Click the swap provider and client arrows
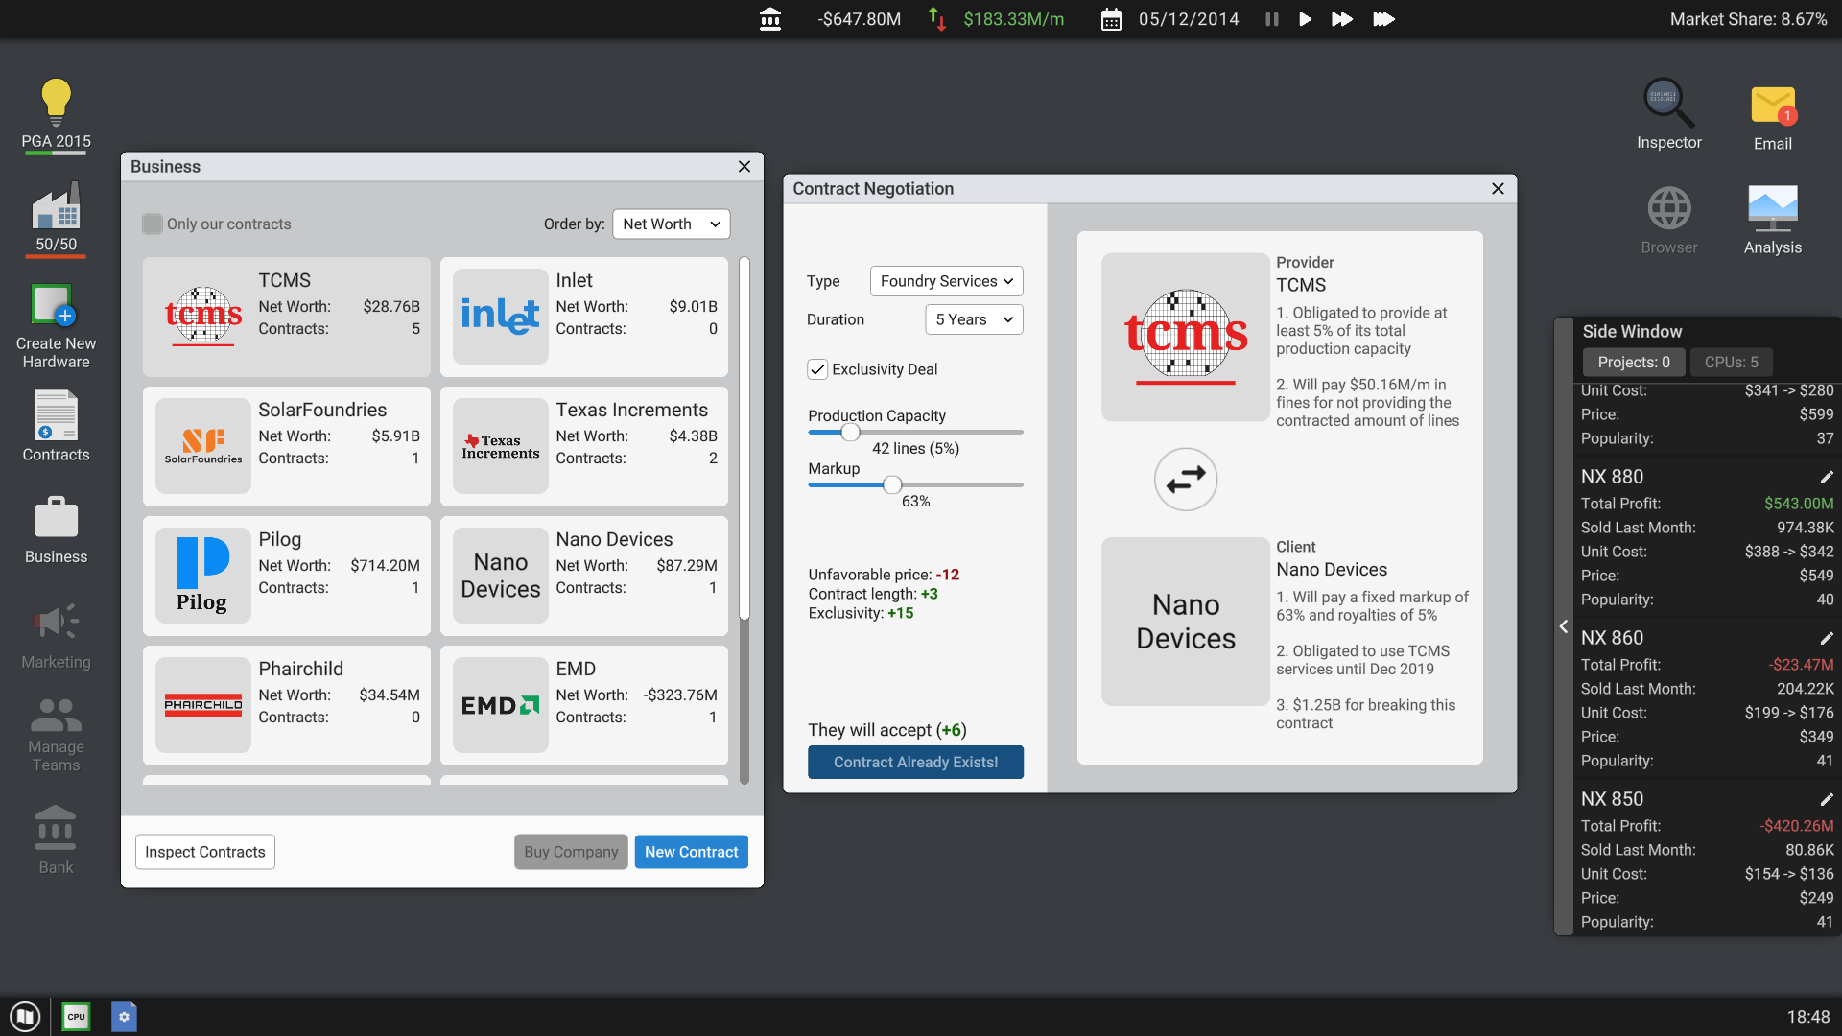The height and width of the screenshot is (1036, 1842). [x=1185, y=479]
